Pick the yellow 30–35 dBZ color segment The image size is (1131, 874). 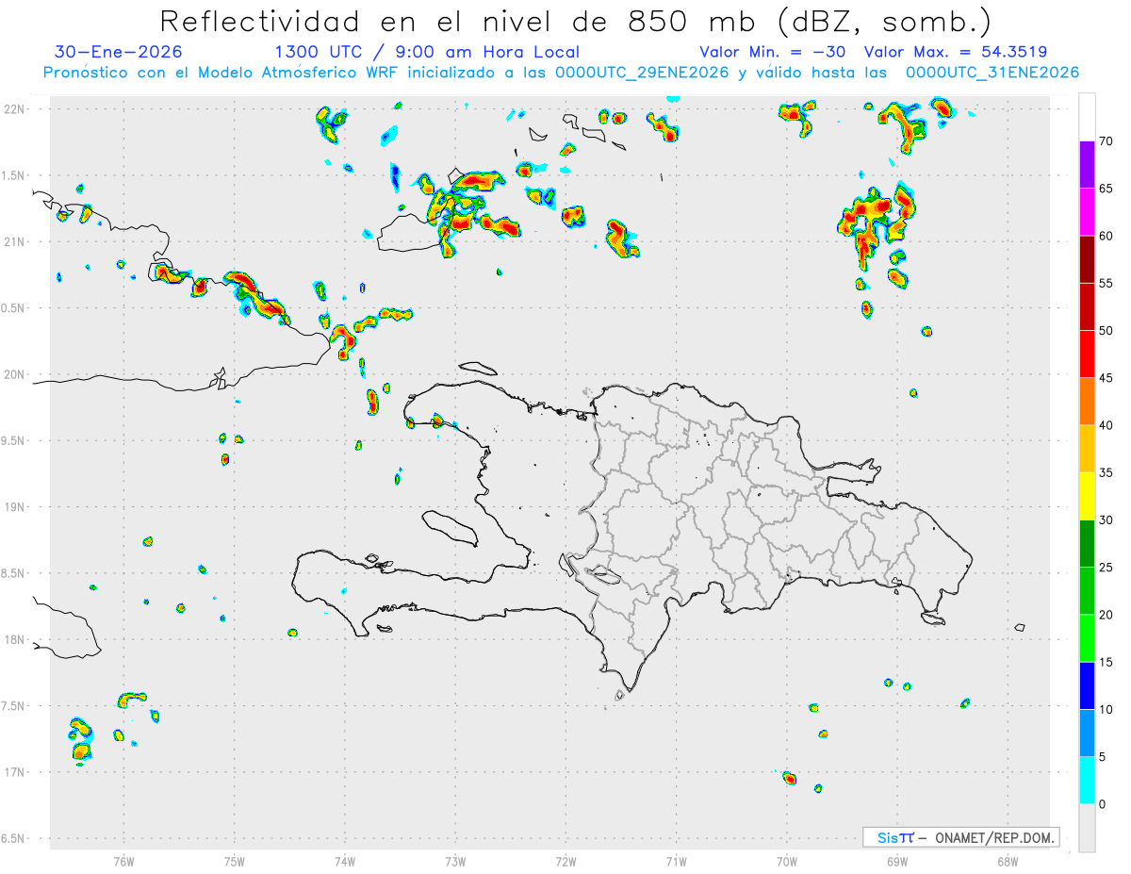(x=1087, y=496)
